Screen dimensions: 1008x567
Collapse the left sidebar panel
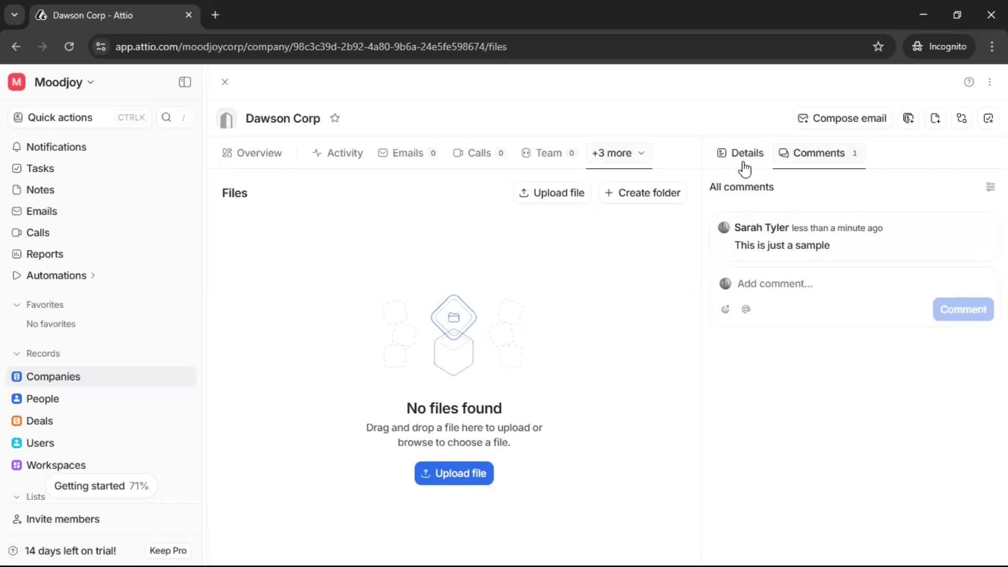[x=184, y=82]
